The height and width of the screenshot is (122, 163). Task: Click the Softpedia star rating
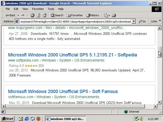[31, 66]
